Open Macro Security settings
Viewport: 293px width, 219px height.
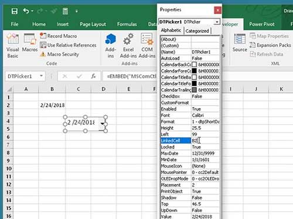[x=60, y=54]
